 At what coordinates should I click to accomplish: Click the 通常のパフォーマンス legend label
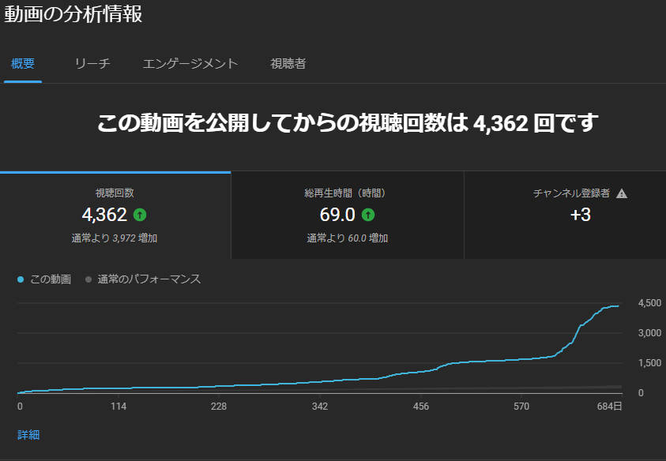tap(149, 279)
